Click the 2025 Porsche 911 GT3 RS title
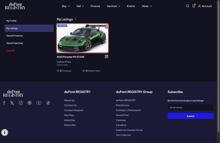 click(70, 57)
